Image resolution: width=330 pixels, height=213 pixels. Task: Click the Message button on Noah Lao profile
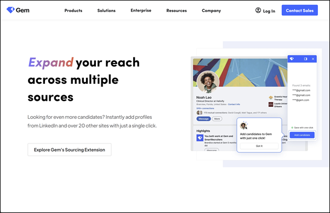(203, 119)
